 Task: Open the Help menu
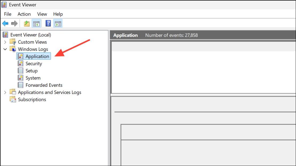[58, 14]
